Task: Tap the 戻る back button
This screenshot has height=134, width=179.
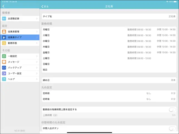Action: (45, 6)
